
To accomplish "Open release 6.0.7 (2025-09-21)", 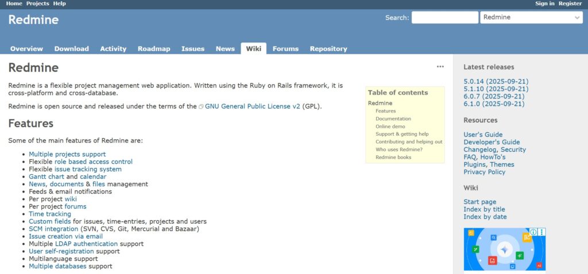I will (494, 96).
